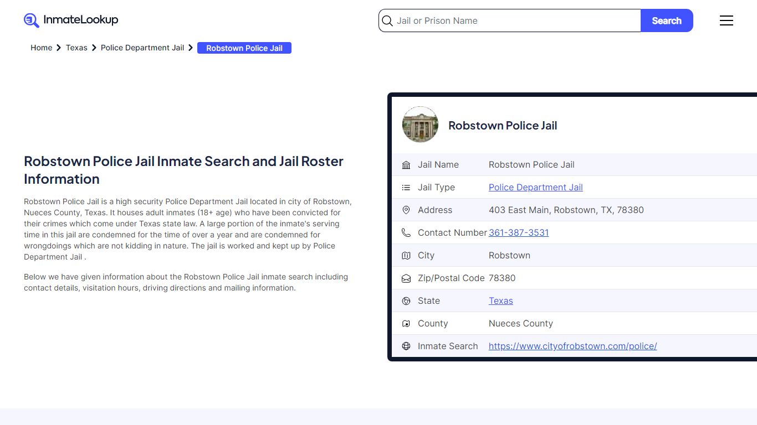Viewport: 757px width, 425px height.
Task: Open the hamburger navigation menu
Action: [727, 20]
